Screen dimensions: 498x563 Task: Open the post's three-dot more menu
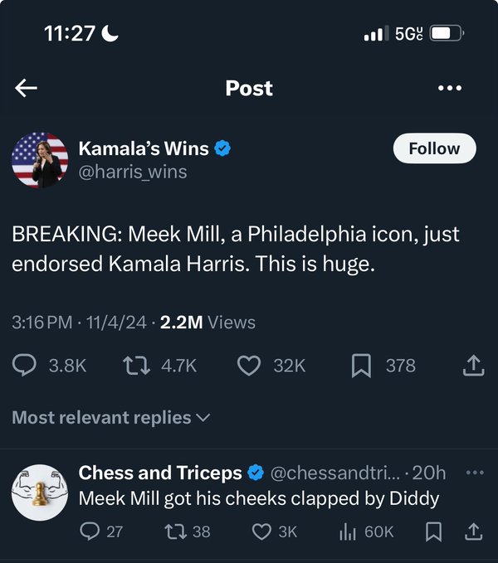click(x=449, y=88)
